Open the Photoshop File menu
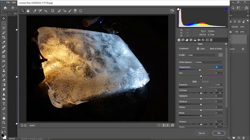 [x=8, y=2]
